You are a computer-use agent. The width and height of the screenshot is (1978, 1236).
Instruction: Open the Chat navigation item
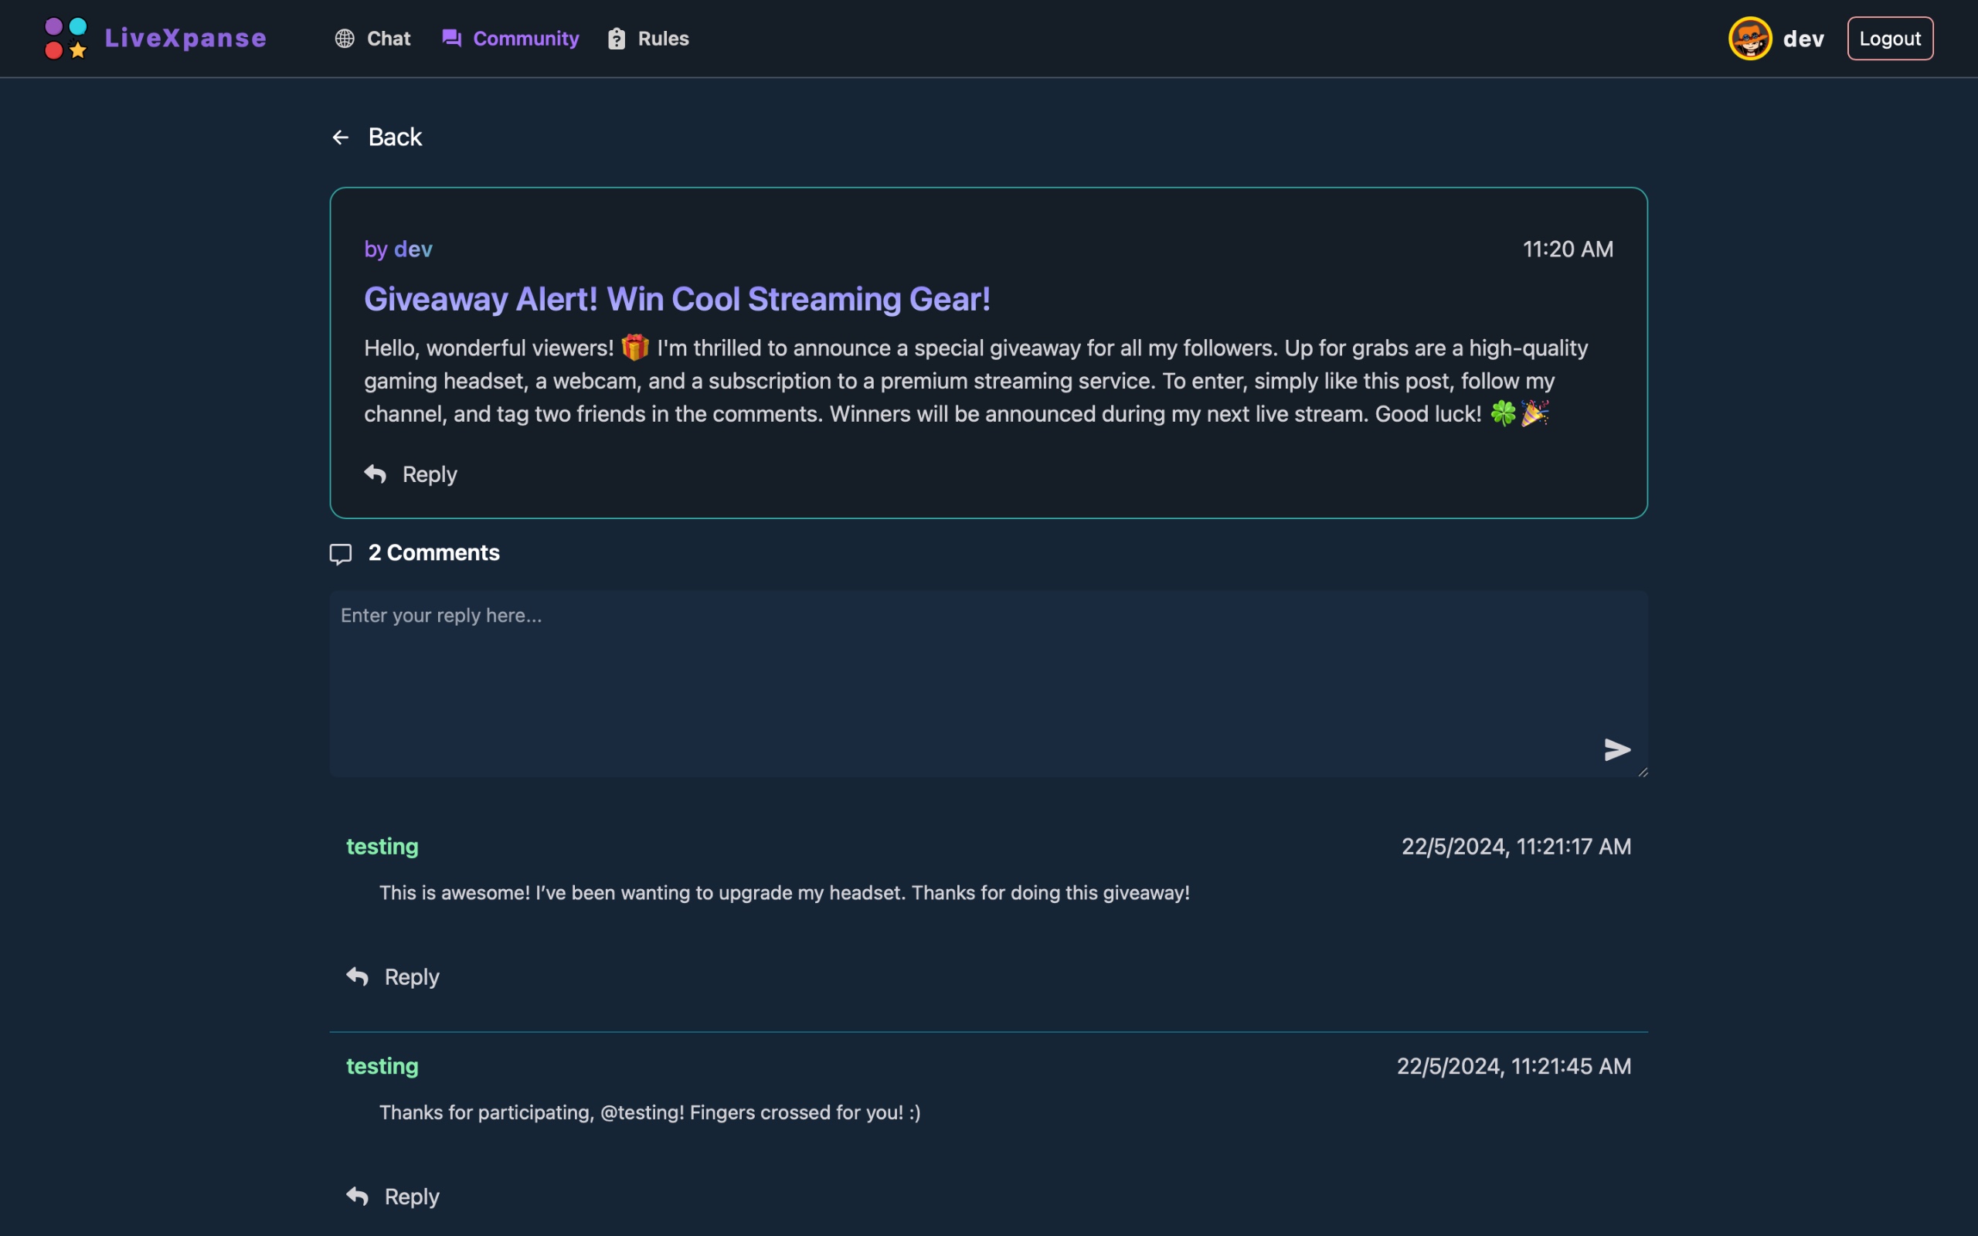pyautogui.click(x=388, y=39)
